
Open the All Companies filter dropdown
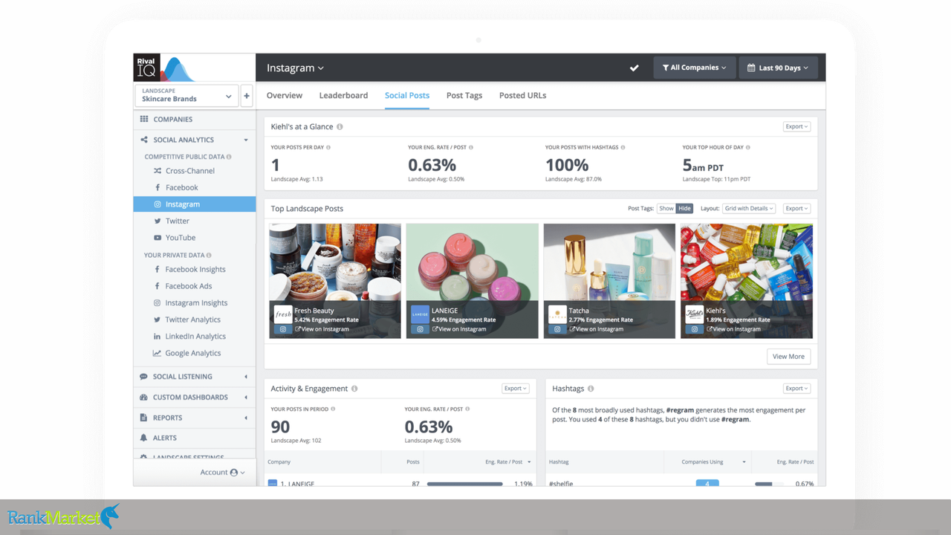click(695, 68)
